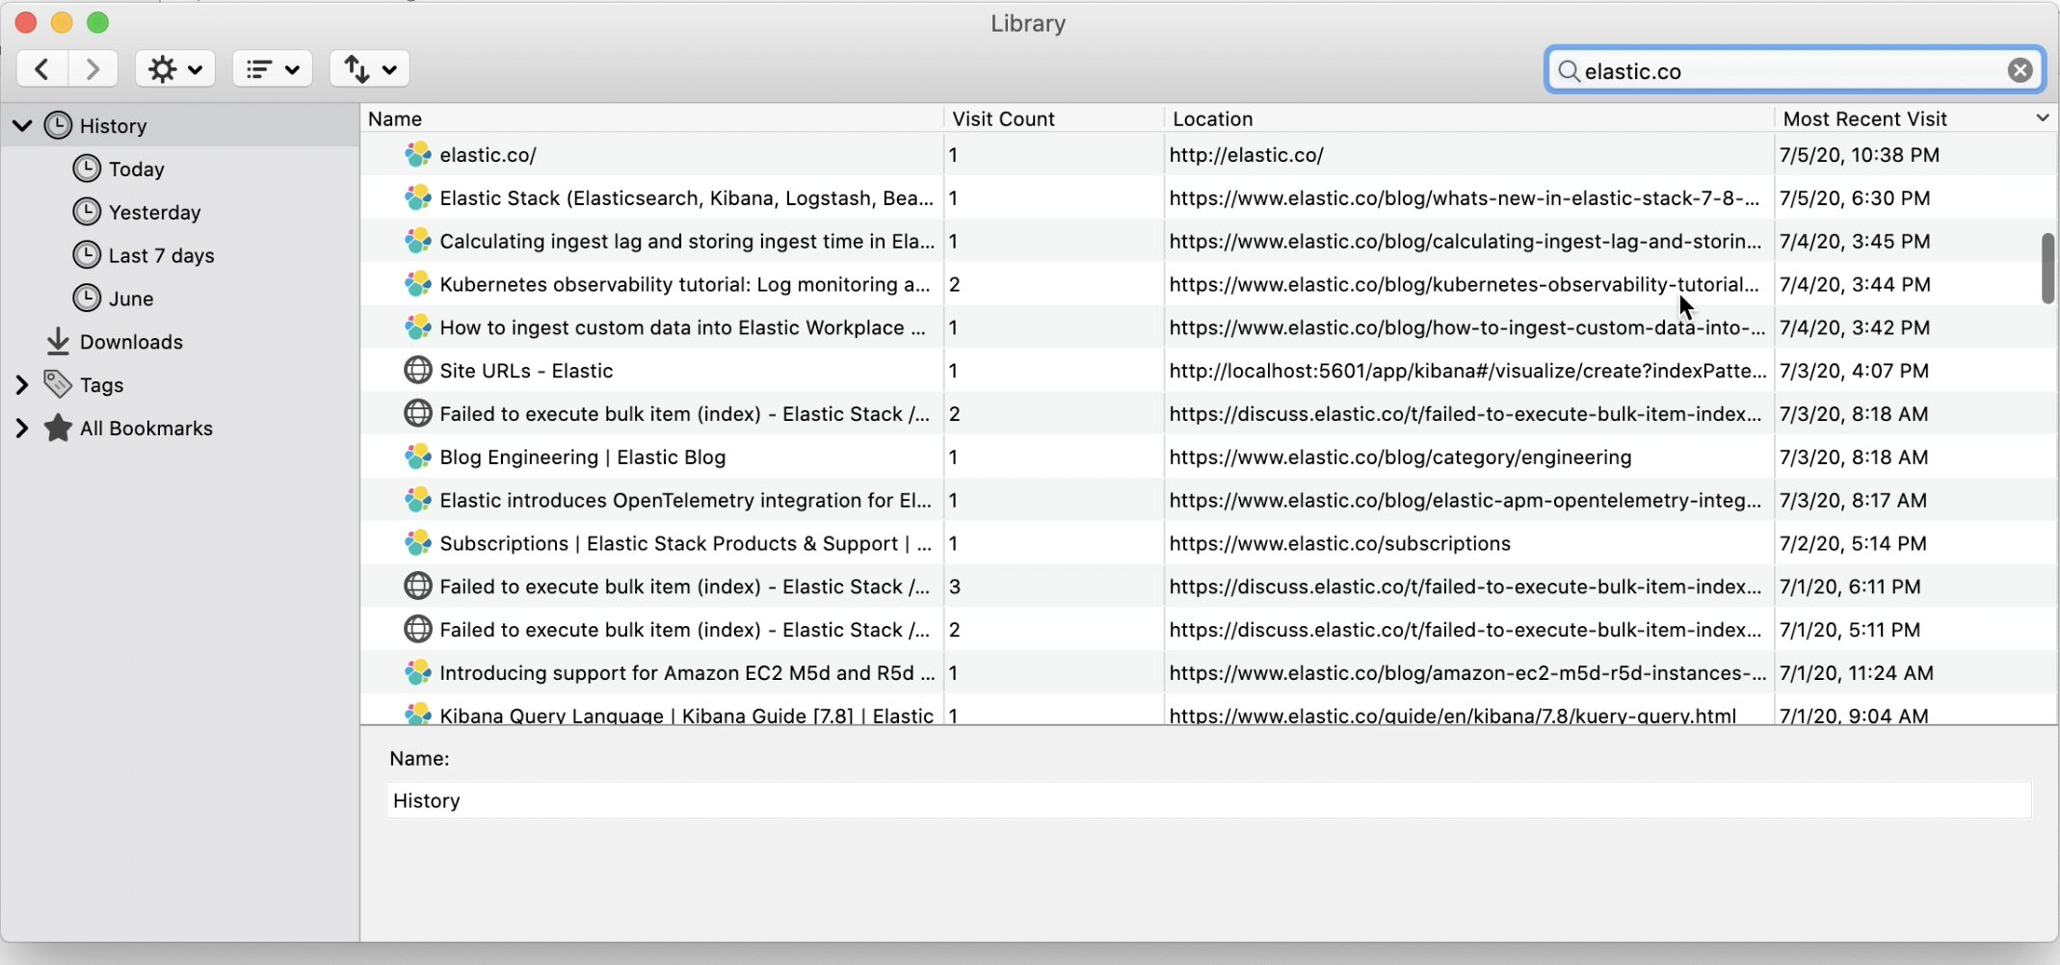The height and width of the screenshot is (965, 2060).
Task: Click favicon of Blog Engineering | Elastic Blog
Action: tap(417, 456)
